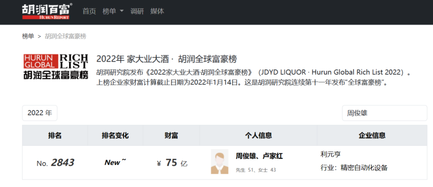
Task: Click the New rank change value
Action: tap(115, 163)
